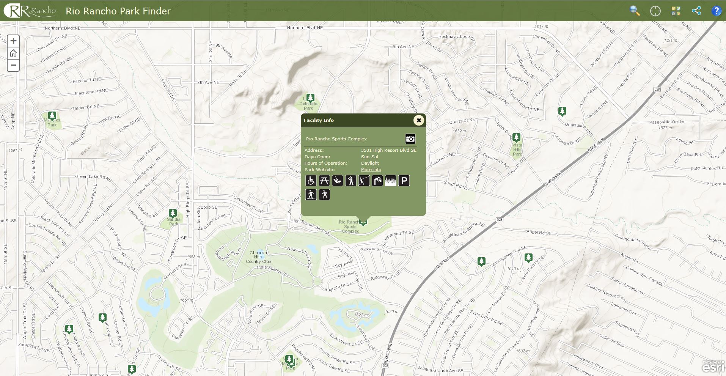Image resolution: width=726 pixels, height=376 pixels.
Task: Open park marker near Veja Baja Dr
Action: (528, 258)
